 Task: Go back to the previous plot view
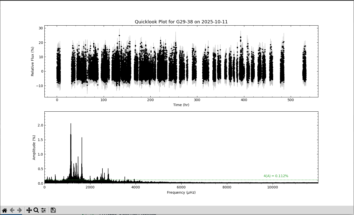click(x=12, y=210)
